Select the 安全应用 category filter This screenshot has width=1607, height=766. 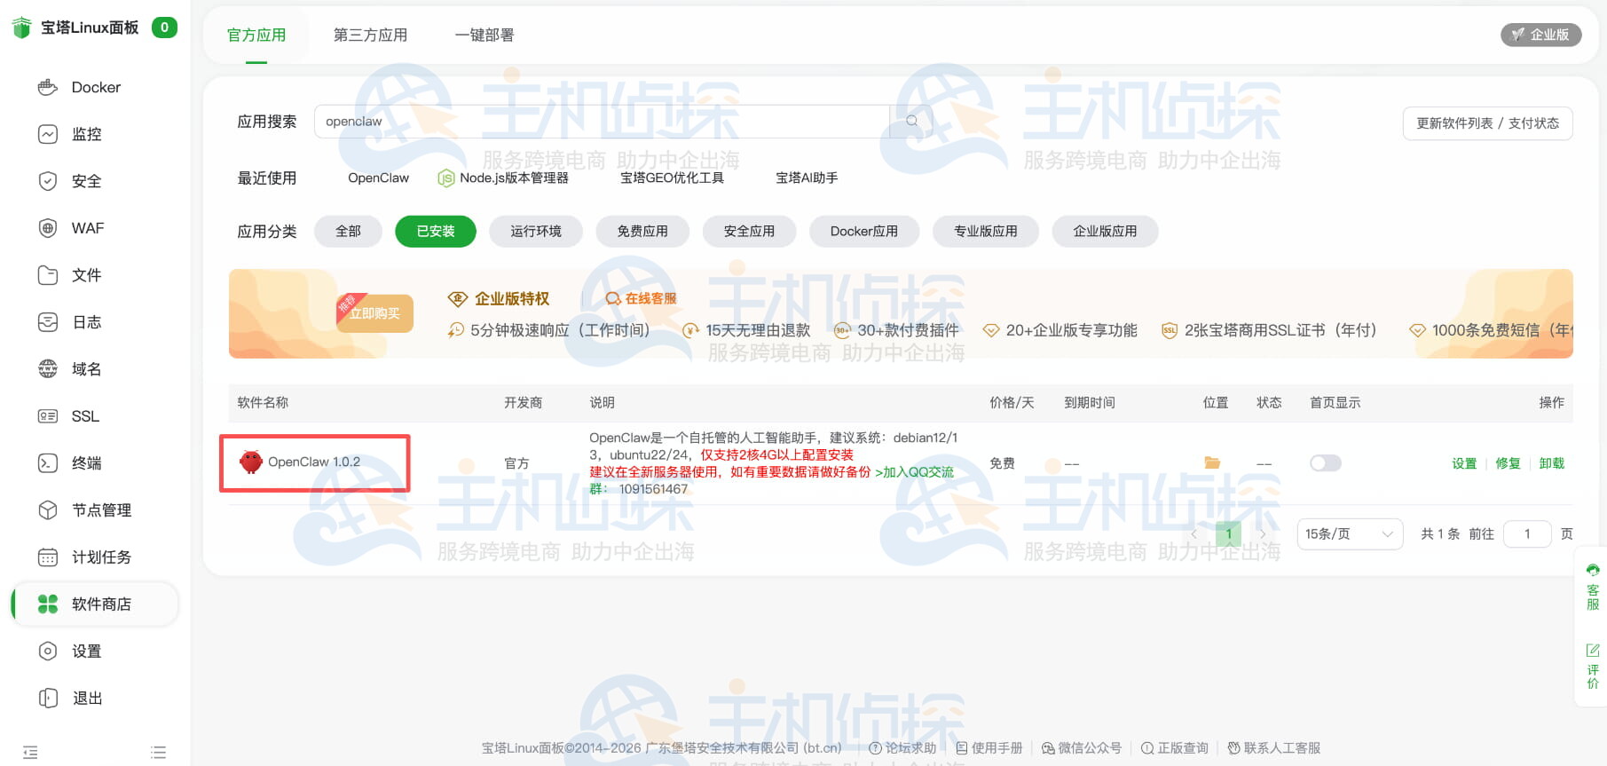pos(749,232)
